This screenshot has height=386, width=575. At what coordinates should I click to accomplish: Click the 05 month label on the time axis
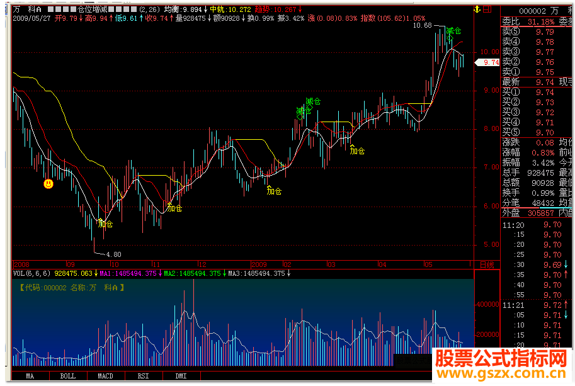(x=428, y=264)
